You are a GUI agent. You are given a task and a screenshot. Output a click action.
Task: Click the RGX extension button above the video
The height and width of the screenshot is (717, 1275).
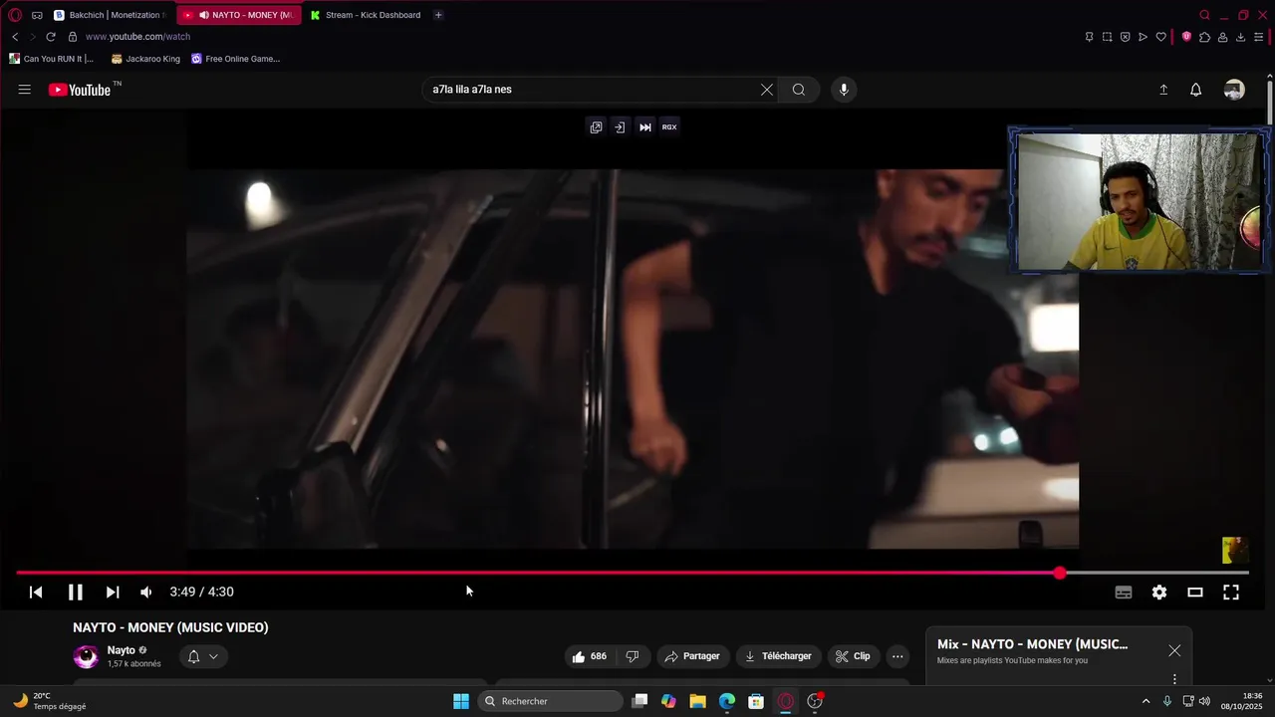point(669,127)
